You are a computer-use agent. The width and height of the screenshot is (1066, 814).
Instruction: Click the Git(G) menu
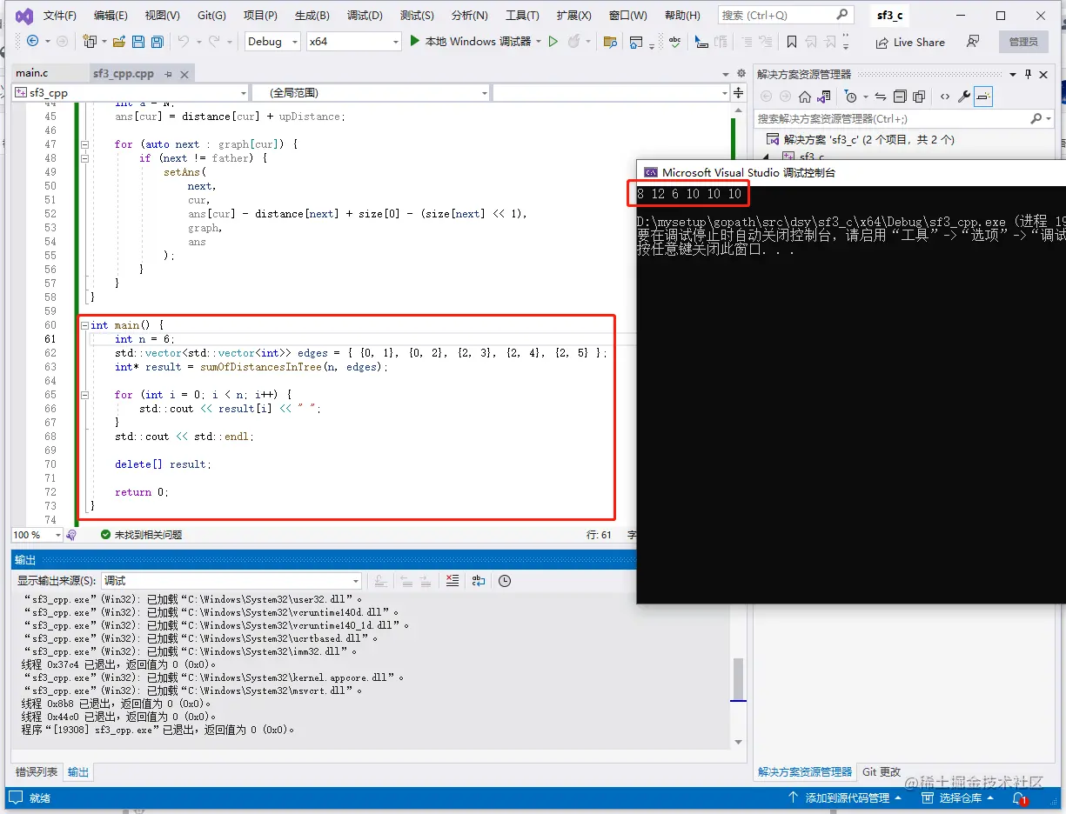click(211, 16)
